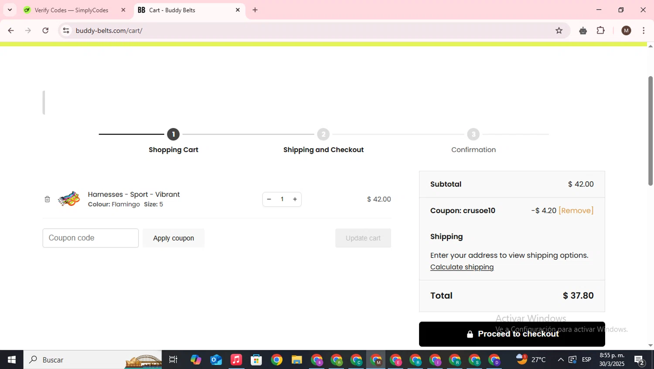654x369 pixels.
Task: Open the extension robot icon in the Chrome toolbar
Action: [583, 30]
